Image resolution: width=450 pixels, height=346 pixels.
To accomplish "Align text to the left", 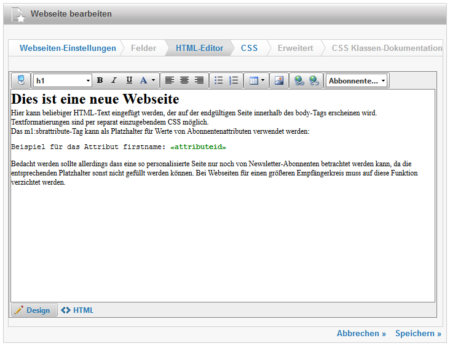I will click(170, 80).
